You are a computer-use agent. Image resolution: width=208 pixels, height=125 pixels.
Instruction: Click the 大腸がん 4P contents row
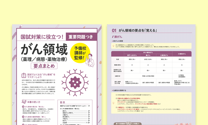[76, 115]
